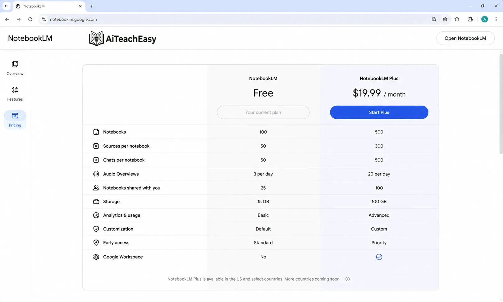Viewport: 503px width, 302px height.
Task: Click the 'Custom' customization value
Action: [x=379, y=229]
